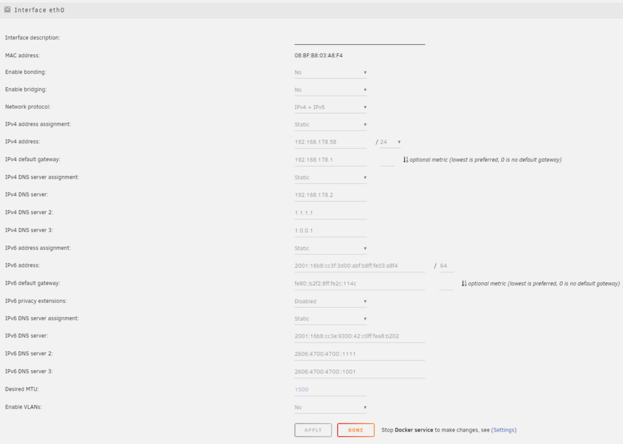The height and width of the screenshot is (444, 623).
Task: Click the Desired MTU field 1500
Action: [331, 390]
